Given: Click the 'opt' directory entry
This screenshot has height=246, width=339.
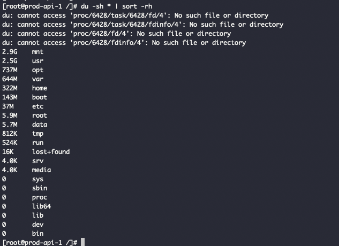Looking at the screenshot, I should [37, 70].
